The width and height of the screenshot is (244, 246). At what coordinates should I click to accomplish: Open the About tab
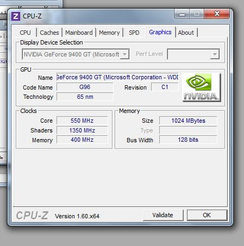(186, 33)
